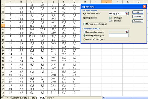Switch to sheet tab Лист4
The height and width of the screenshot is (99, 148).
16,98
